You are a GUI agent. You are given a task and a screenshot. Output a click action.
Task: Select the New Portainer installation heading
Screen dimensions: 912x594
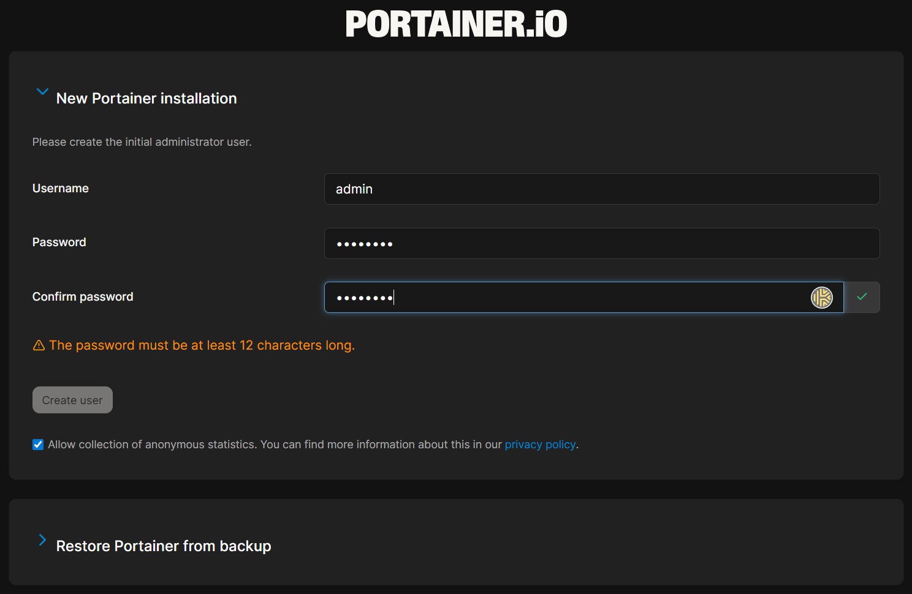pyautogui.click(x=146, y=98)
